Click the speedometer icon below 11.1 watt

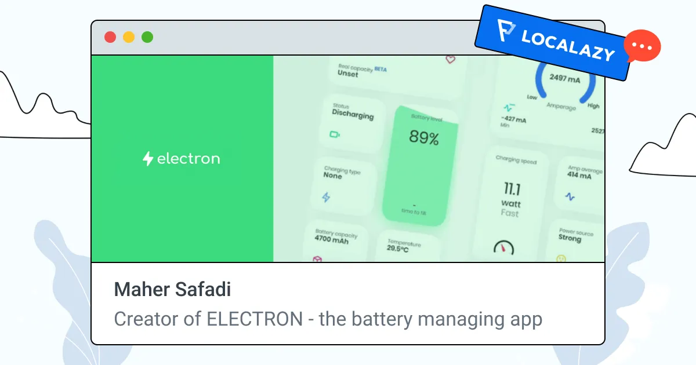pyautogui.click(x=503, y=248)
